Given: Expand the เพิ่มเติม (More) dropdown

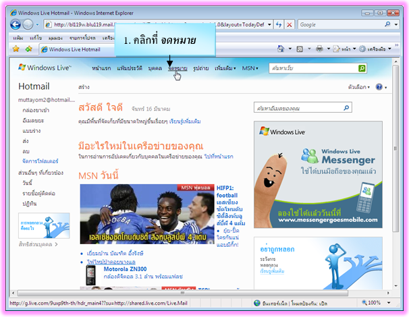Looking at the screenshot, I should pyautogui.click(x=225, y=68).
